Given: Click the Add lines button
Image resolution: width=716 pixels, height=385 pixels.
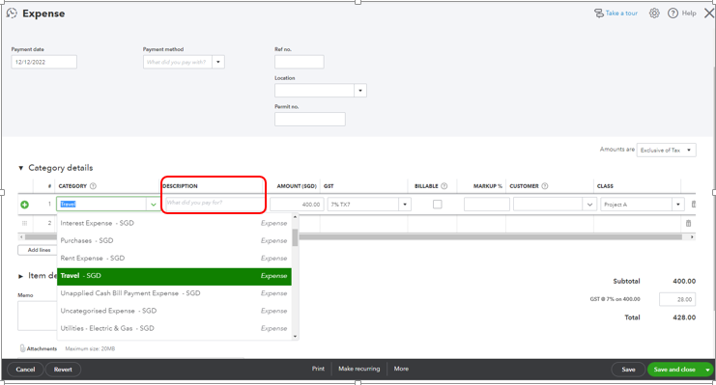Looking at the screenshot, I should [39, 250].
